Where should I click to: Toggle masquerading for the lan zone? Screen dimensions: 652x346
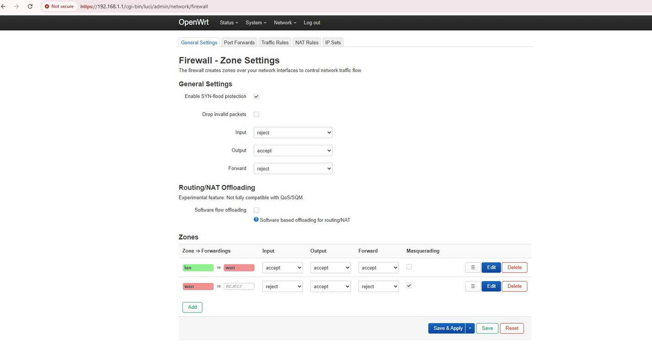tap(409, 267)
